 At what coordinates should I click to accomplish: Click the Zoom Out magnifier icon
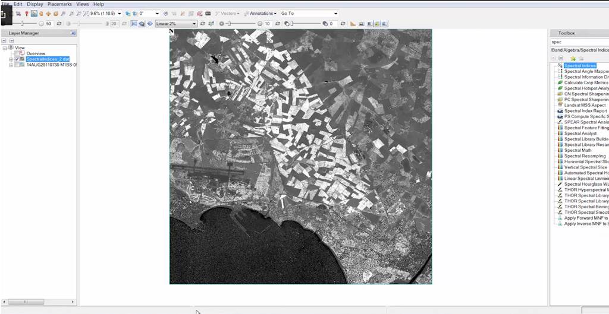click(x=79, y=14)
